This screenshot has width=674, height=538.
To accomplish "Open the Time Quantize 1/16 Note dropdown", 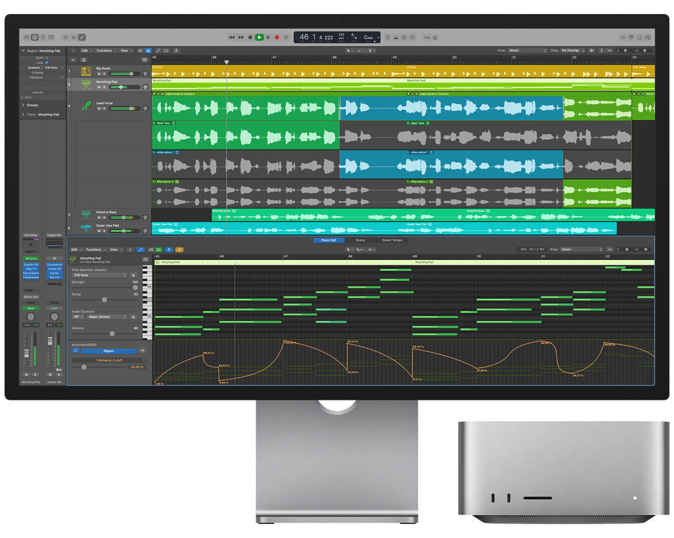I will point(99,275).
